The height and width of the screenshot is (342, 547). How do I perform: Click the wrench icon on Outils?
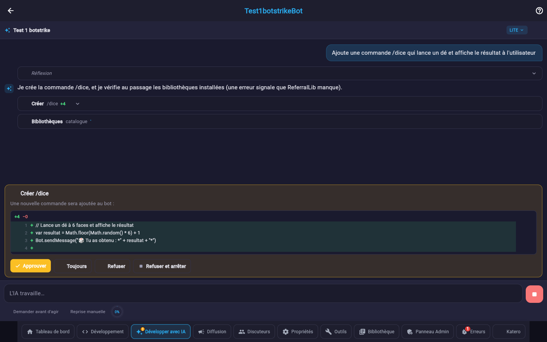pyautogui.click(x=329, y=332)
